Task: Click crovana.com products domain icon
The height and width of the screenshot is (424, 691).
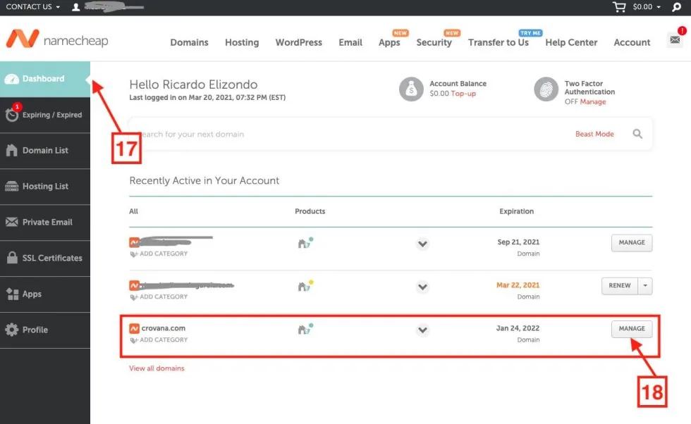Action: (x=305, y=329)
